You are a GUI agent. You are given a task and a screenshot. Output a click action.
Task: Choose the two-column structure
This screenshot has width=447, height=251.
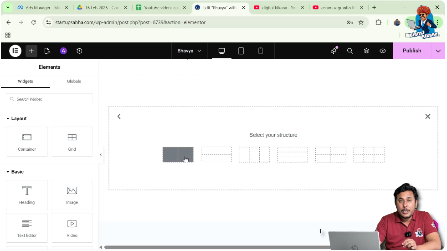(178, 155)
